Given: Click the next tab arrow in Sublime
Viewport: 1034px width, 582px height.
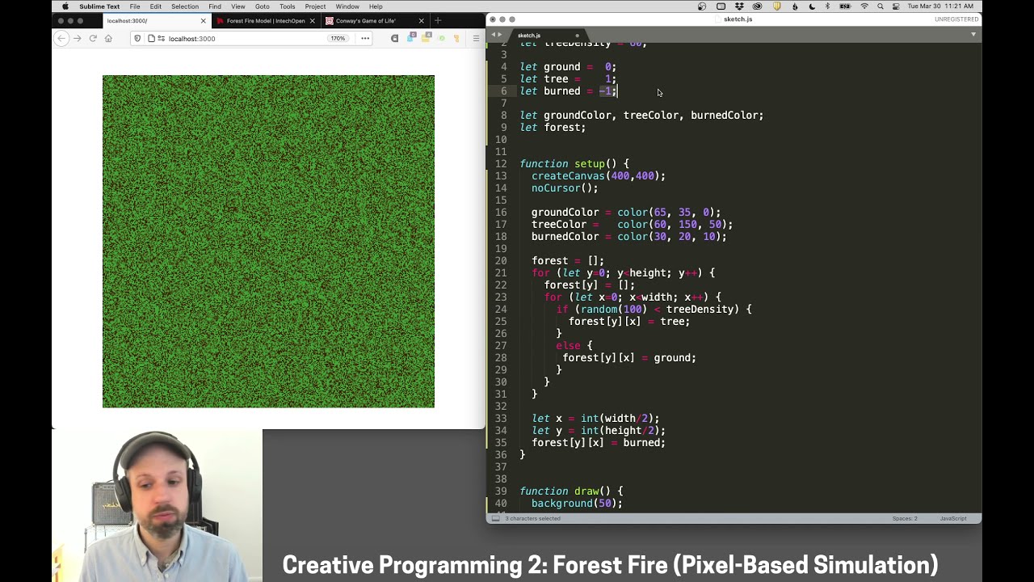Looking at the screenshot, I should pyautogui.click(x=500, y=35).
